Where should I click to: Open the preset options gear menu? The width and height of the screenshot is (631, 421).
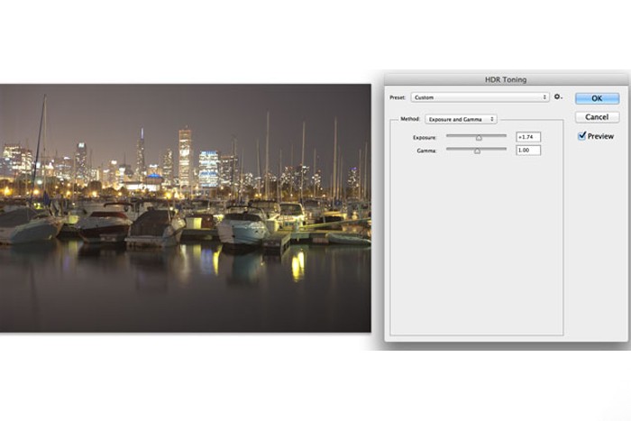(x=559, y=97)
